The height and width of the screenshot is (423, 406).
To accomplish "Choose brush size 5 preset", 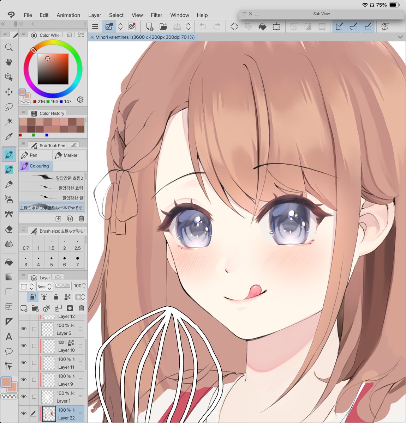I will [52, 260].
